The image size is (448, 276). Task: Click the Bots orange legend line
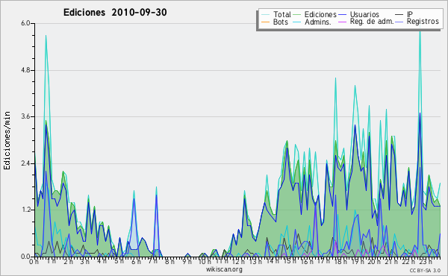pyautogui.click(x=265, y=22)
